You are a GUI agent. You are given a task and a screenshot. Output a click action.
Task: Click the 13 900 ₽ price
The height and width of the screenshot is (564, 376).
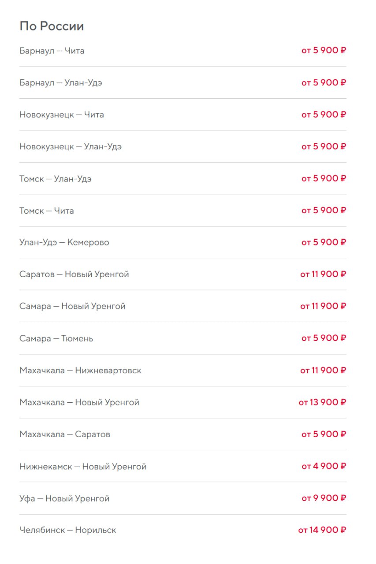[322, 402]
